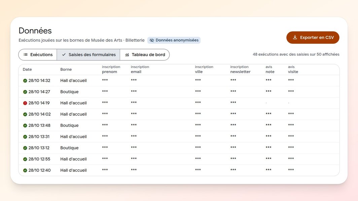Click Boutique in the 13:12 row
Screen dimensions: 358x201
69,148
